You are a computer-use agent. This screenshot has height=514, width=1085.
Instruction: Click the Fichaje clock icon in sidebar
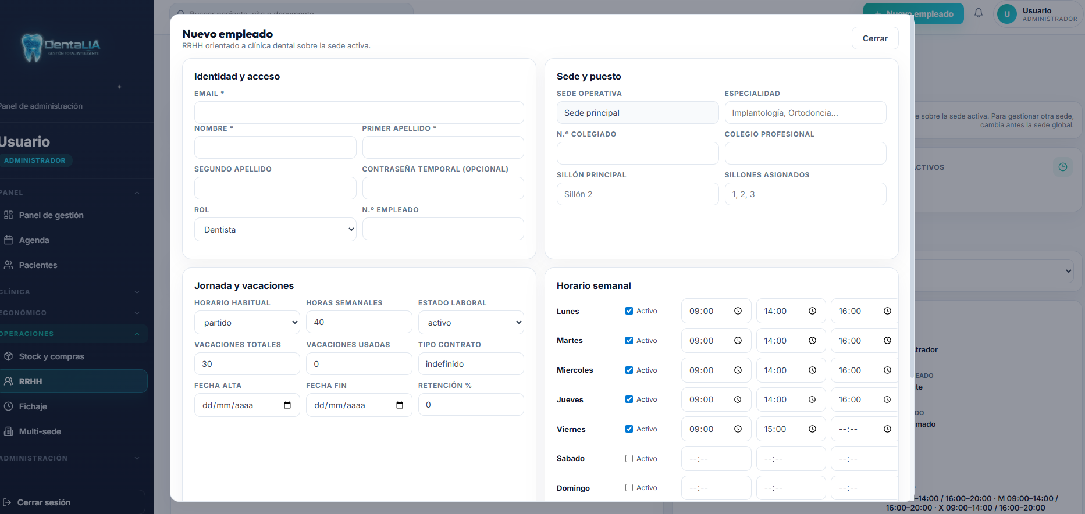tap(8, 406)
